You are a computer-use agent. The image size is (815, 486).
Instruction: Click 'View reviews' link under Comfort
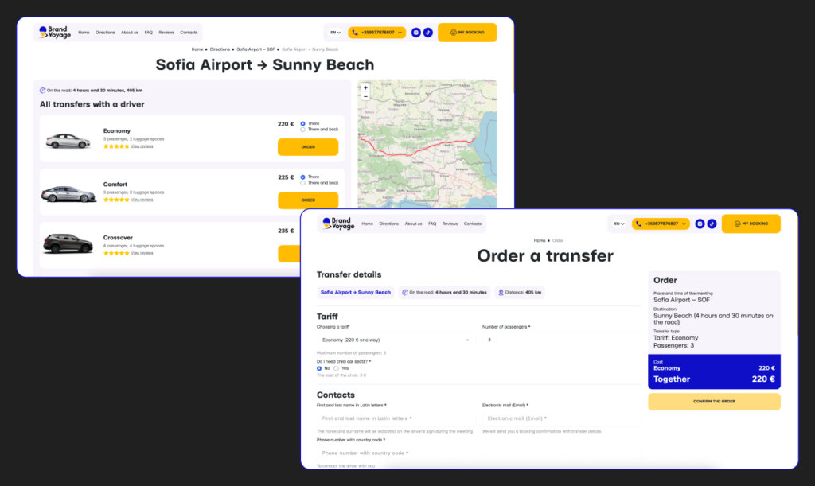point(142,200)
